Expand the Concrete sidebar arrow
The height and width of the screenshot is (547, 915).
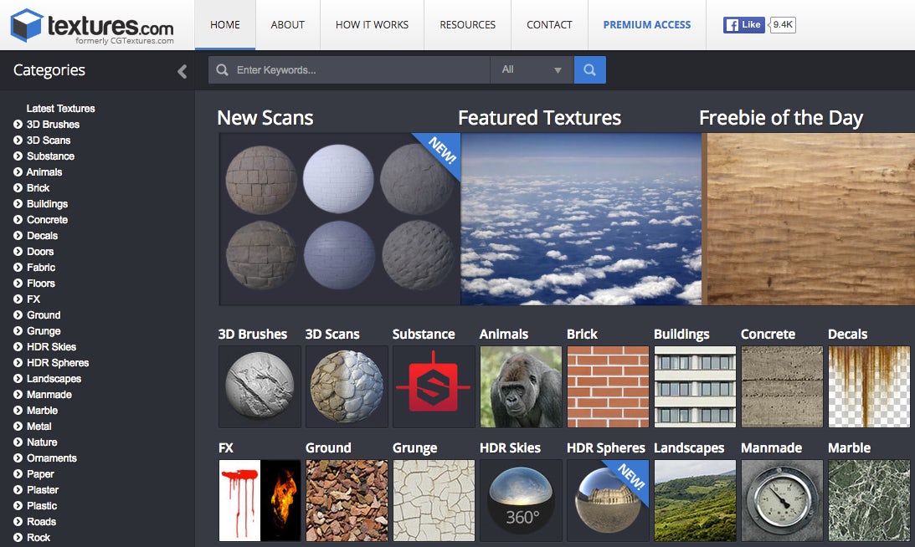(x=18, y=220)
